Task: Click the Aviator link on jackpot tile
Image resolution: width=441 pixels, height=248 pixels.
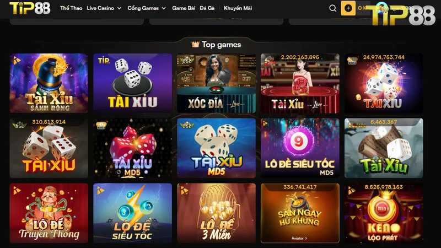Action: (x=299, y=238)
